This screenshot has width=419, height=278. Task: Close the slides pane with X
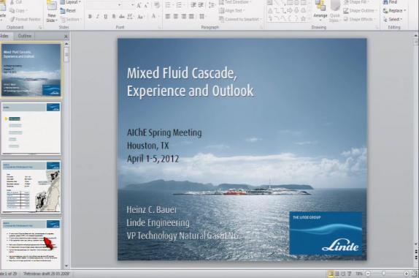(66, 36)
